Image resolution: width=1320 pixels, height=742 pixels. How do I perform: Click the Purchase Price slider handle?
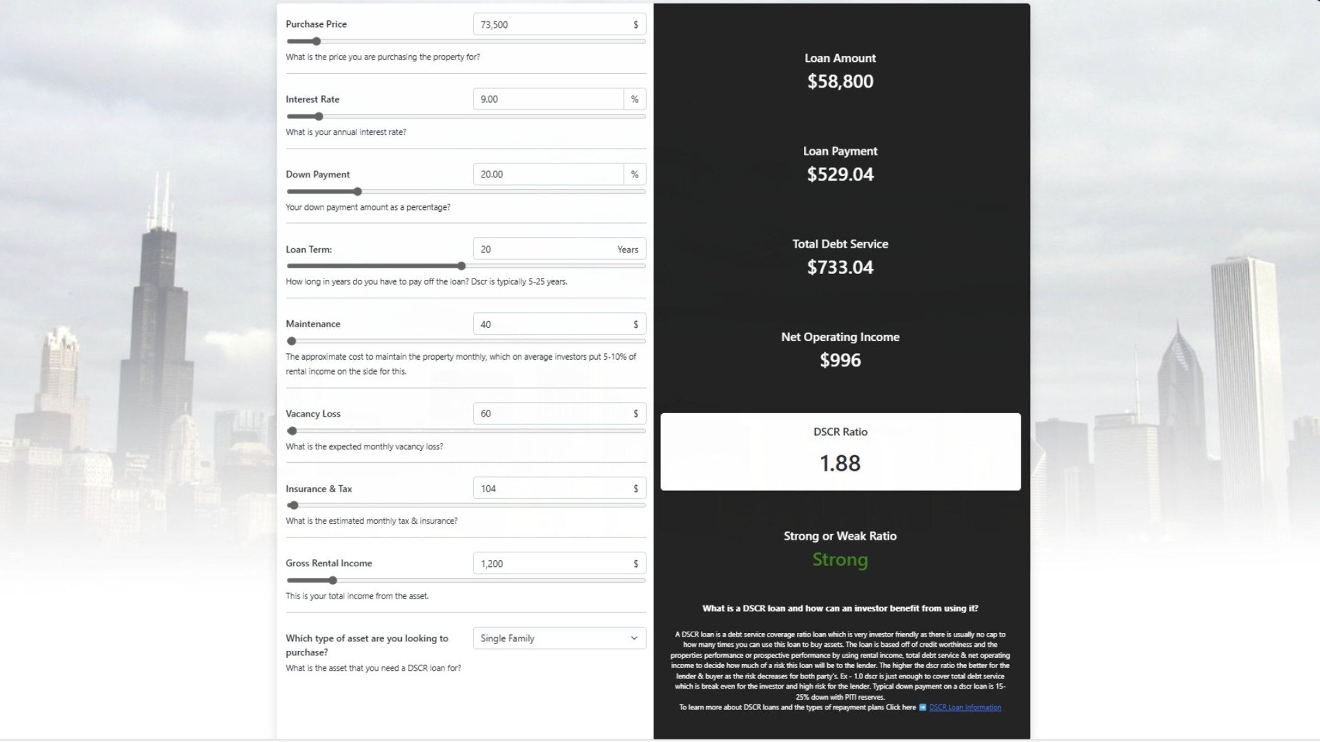click(x=317, y=41)
